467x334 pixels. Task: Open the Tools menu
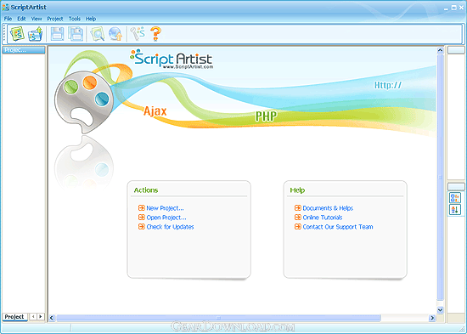[x=75, y=19]
